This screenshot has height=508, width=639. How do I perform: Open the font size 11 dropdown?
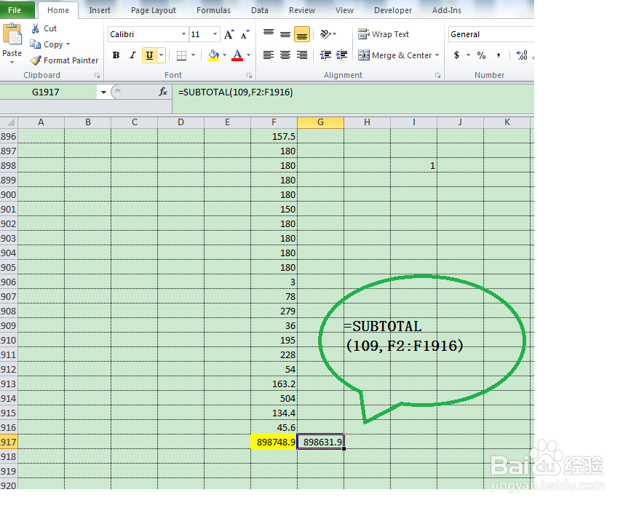[x=215, y=34]
